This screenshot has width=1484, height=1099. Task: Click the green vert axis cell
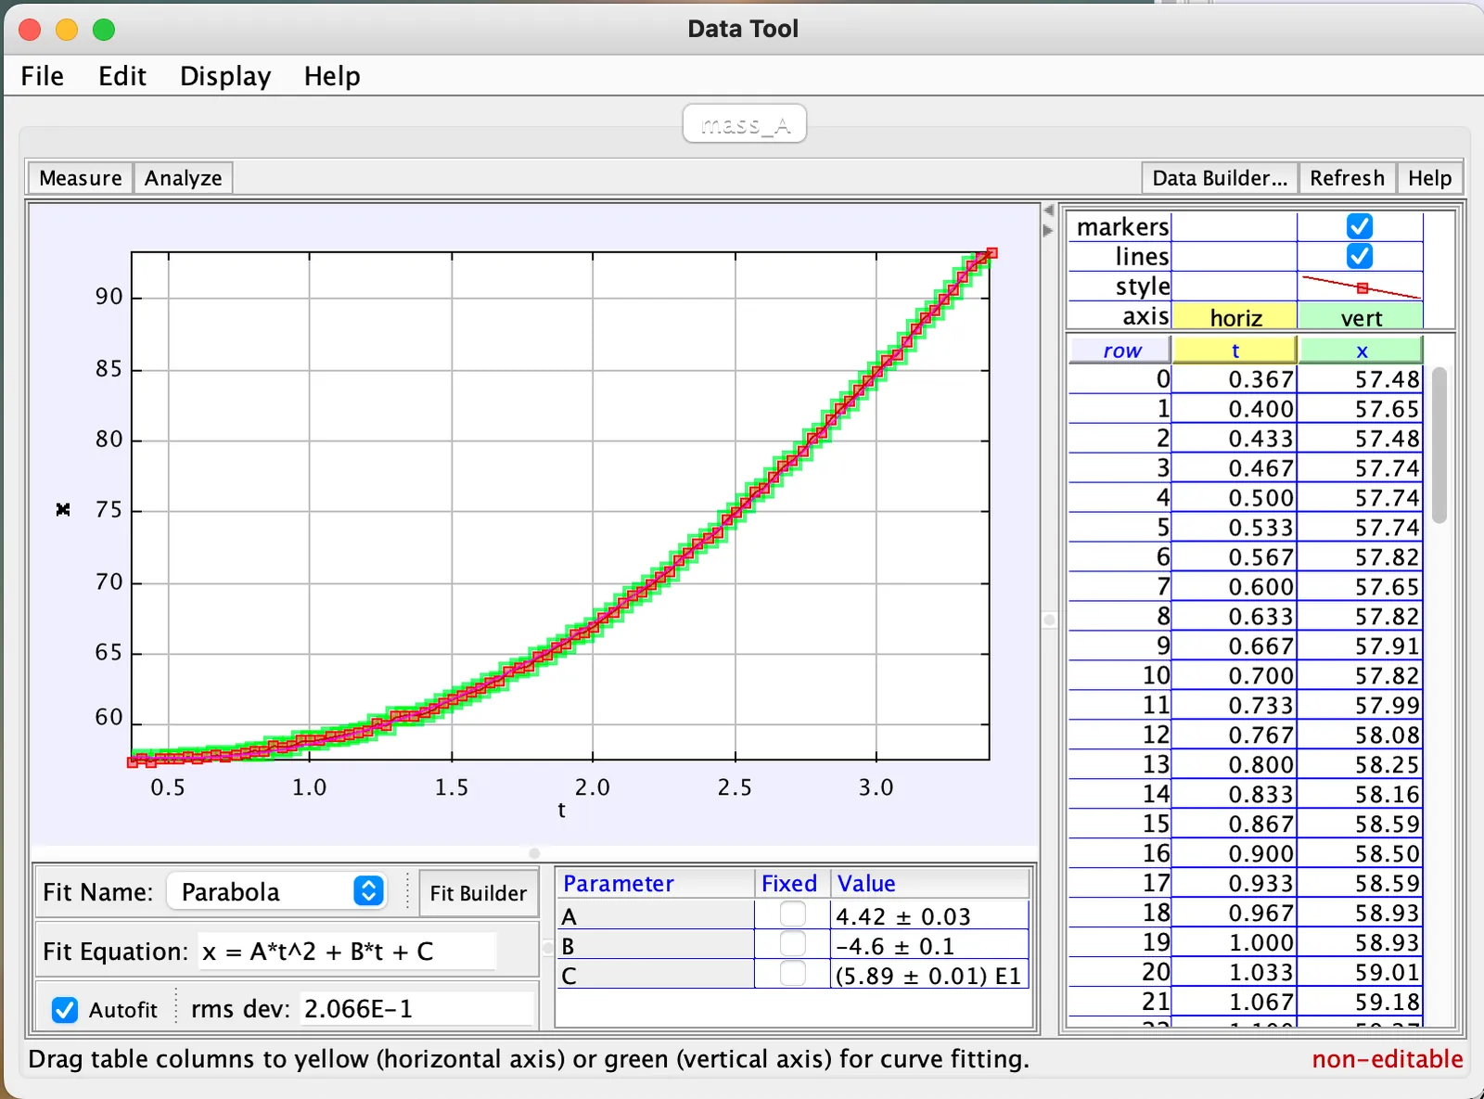pyautogui.click(x=1361, y=317)
